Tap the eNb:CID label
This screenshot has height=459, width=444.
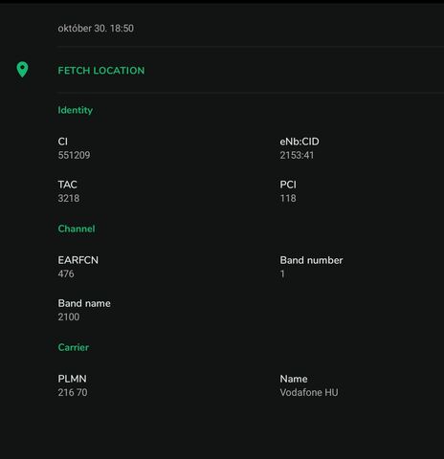[x=300, y=142]
